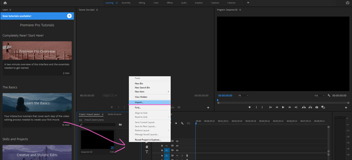
Task: Open Program monitor wrench settings
Action: (329, 95)
